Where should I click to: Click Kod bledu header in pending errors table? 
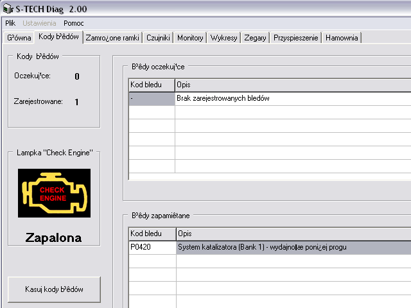coord(152,85)
